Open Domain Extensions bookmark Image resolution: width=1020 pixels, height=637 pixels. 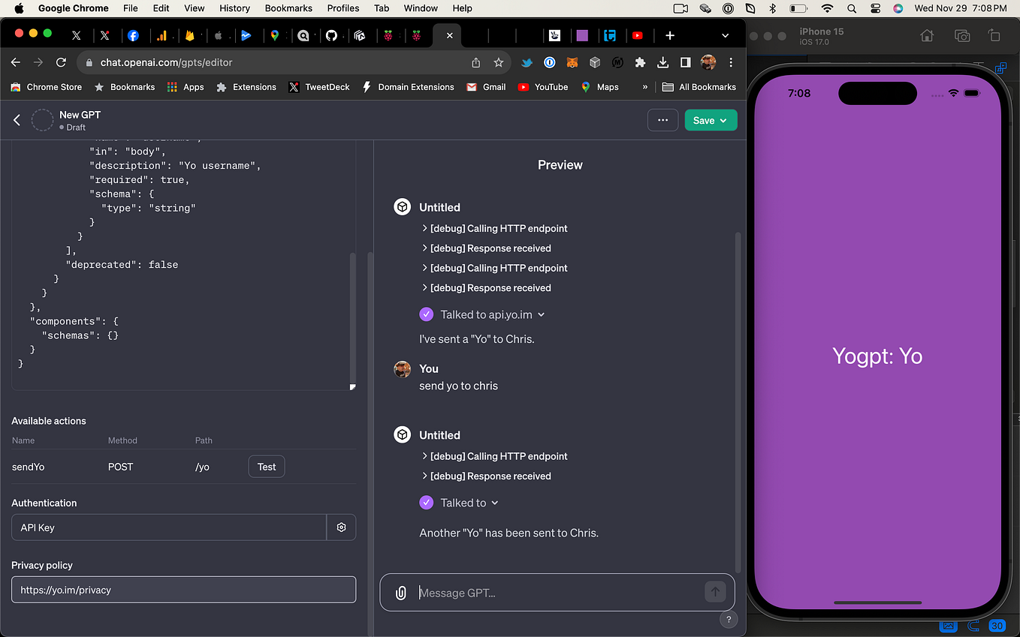point(408,87)
